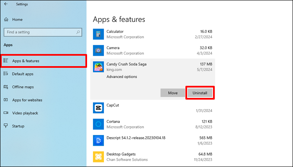Click the 565 MB size value

206,138
